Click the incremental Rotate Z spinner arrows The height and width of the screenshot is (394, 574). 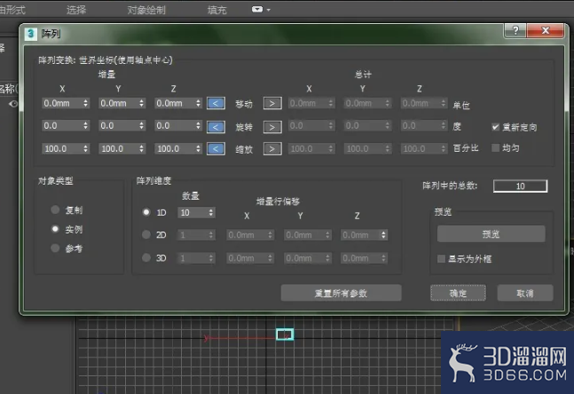tap(198, 126)
